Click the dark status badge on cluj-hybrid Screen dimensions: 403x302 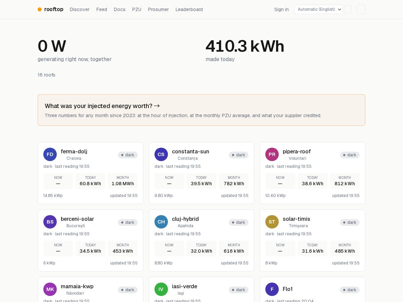[x=238, y=222]
